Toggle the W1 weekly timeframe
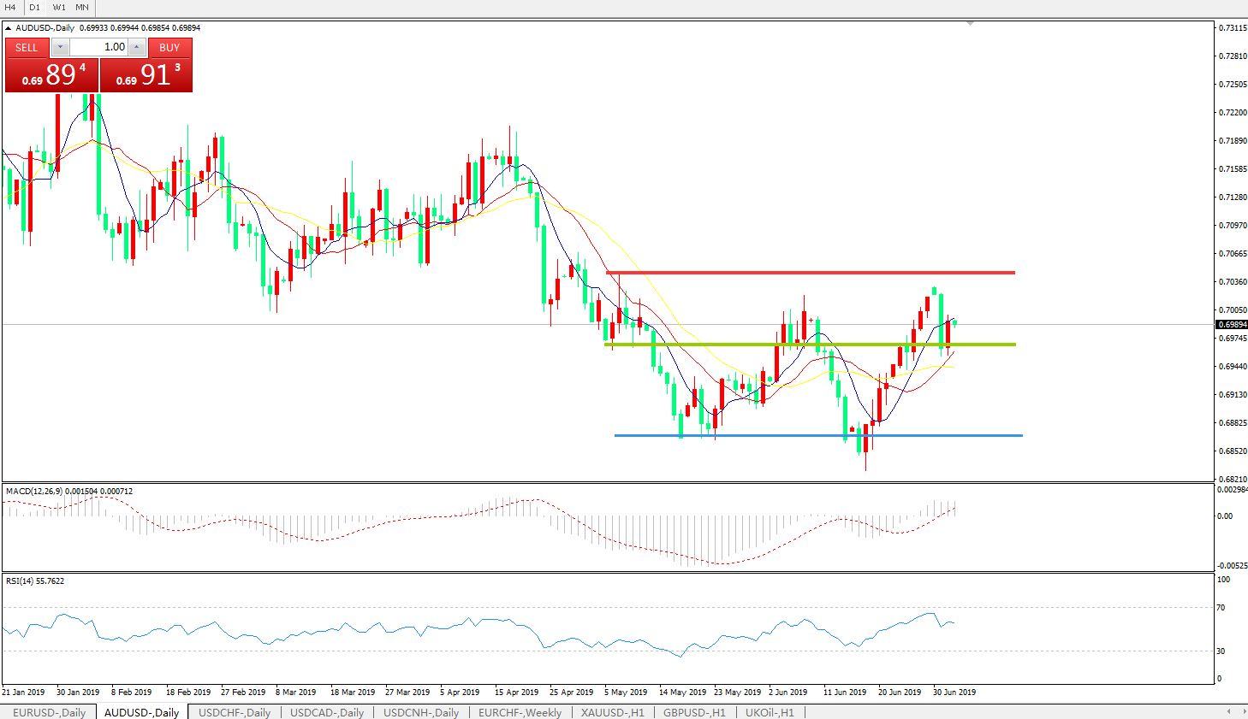Image resolution: width=1248 pixels, height=719 pixels. tap(59, 7)
